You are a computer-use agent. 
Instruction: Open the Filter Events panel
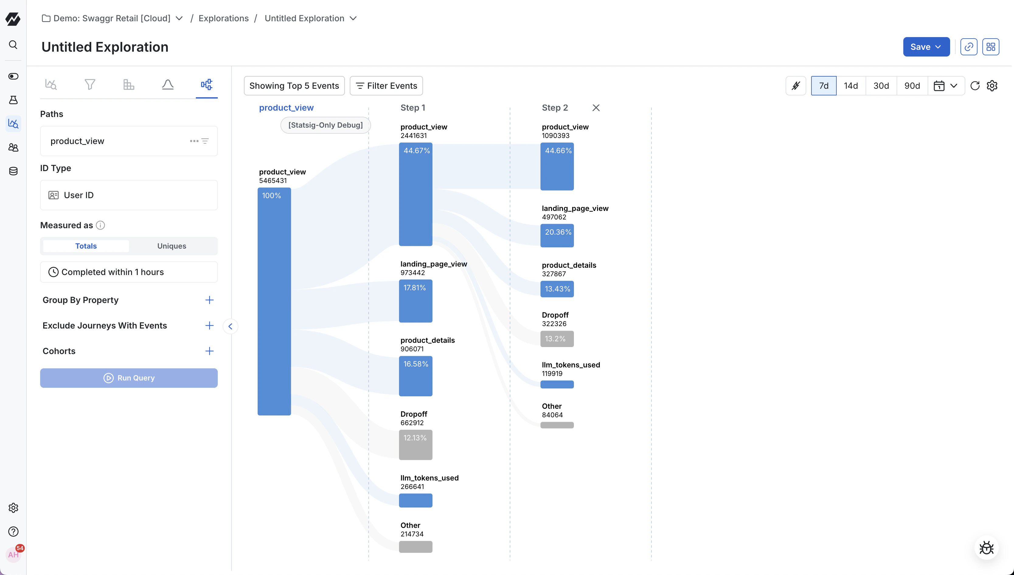386,85
